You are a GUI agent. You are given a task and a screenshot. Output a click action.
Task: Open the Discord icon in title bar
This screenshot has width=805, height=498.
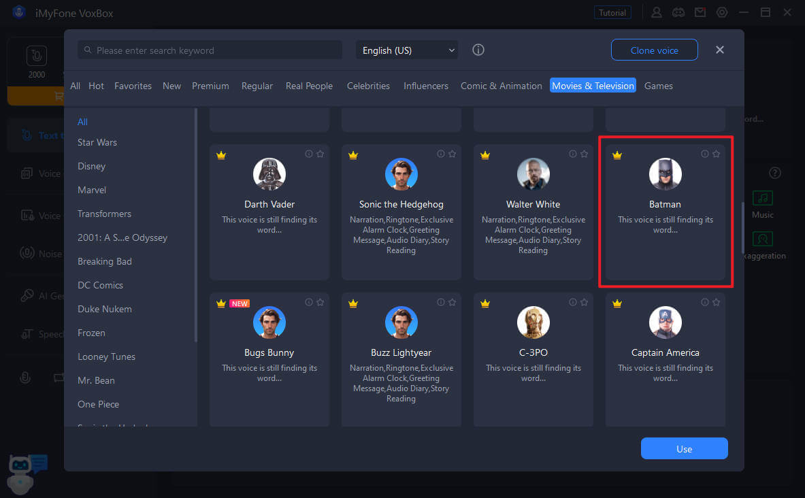[678, 12]
